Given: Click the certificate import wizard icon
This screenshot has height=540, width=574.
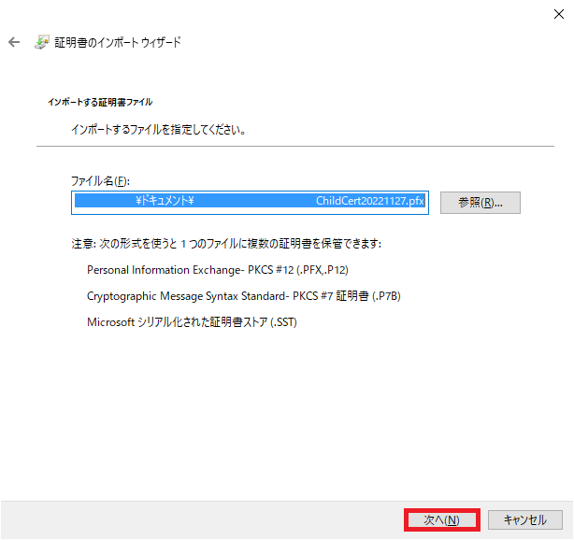Looking at the screenshot, I should [42, 42].
